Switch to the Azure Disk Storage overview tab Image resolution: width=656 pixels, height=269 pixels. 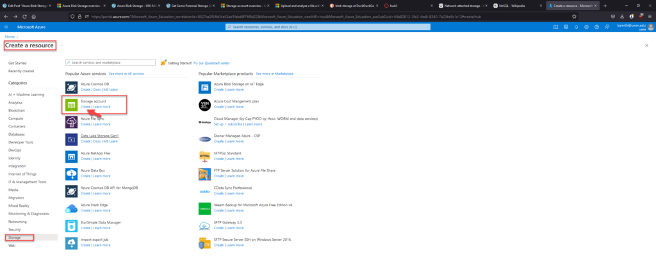click(80, 6)
